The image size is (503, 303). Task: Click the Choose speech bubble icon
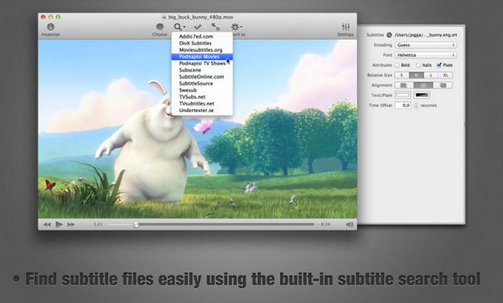[x=160, y=27]
